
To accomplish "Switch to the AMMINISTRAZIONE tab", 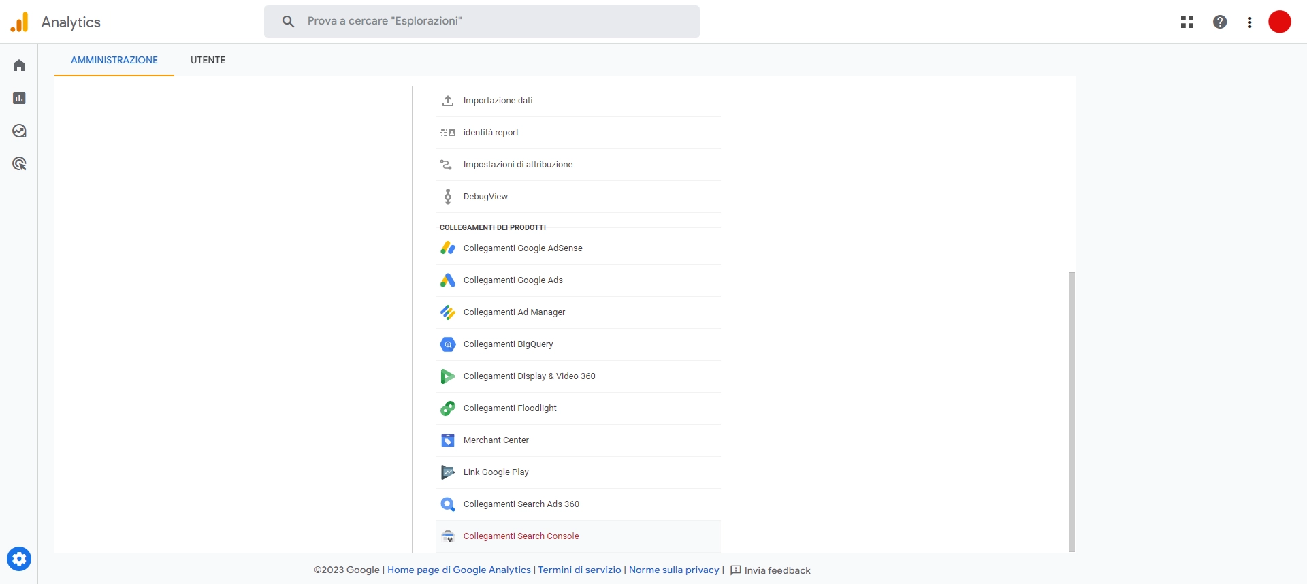I will pos(114,60).
